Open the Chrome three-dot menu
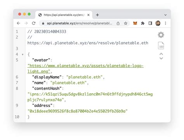Screen dimensions: 184x140 (165, 23)
